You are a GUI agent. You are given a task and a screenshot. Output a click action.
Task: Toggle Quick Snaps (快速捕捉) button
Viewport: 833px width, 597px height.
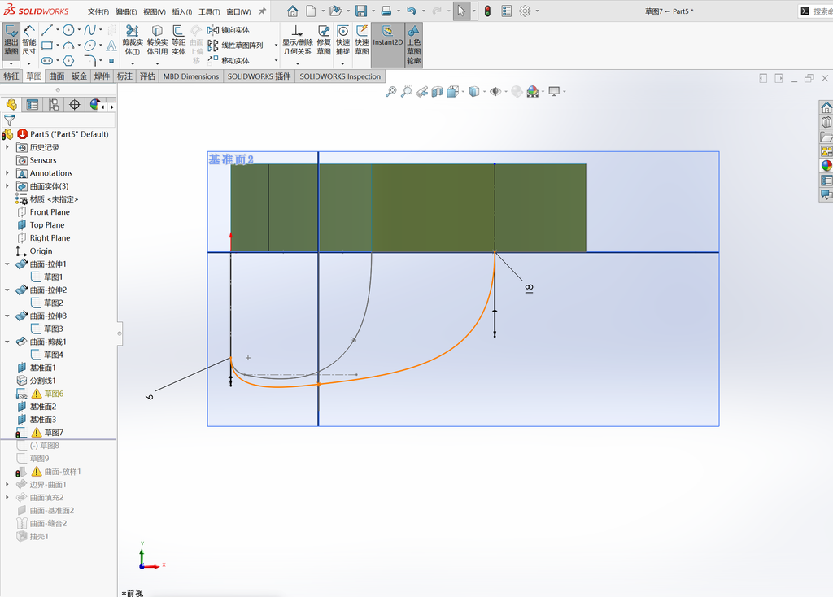coord(342,40)
